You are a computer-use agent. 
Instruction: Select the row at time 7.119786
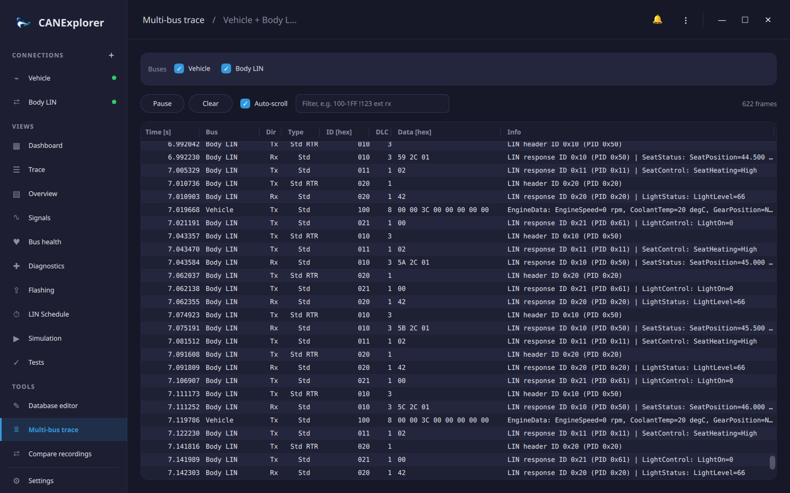pyautogui.click(x=459, y=420)
